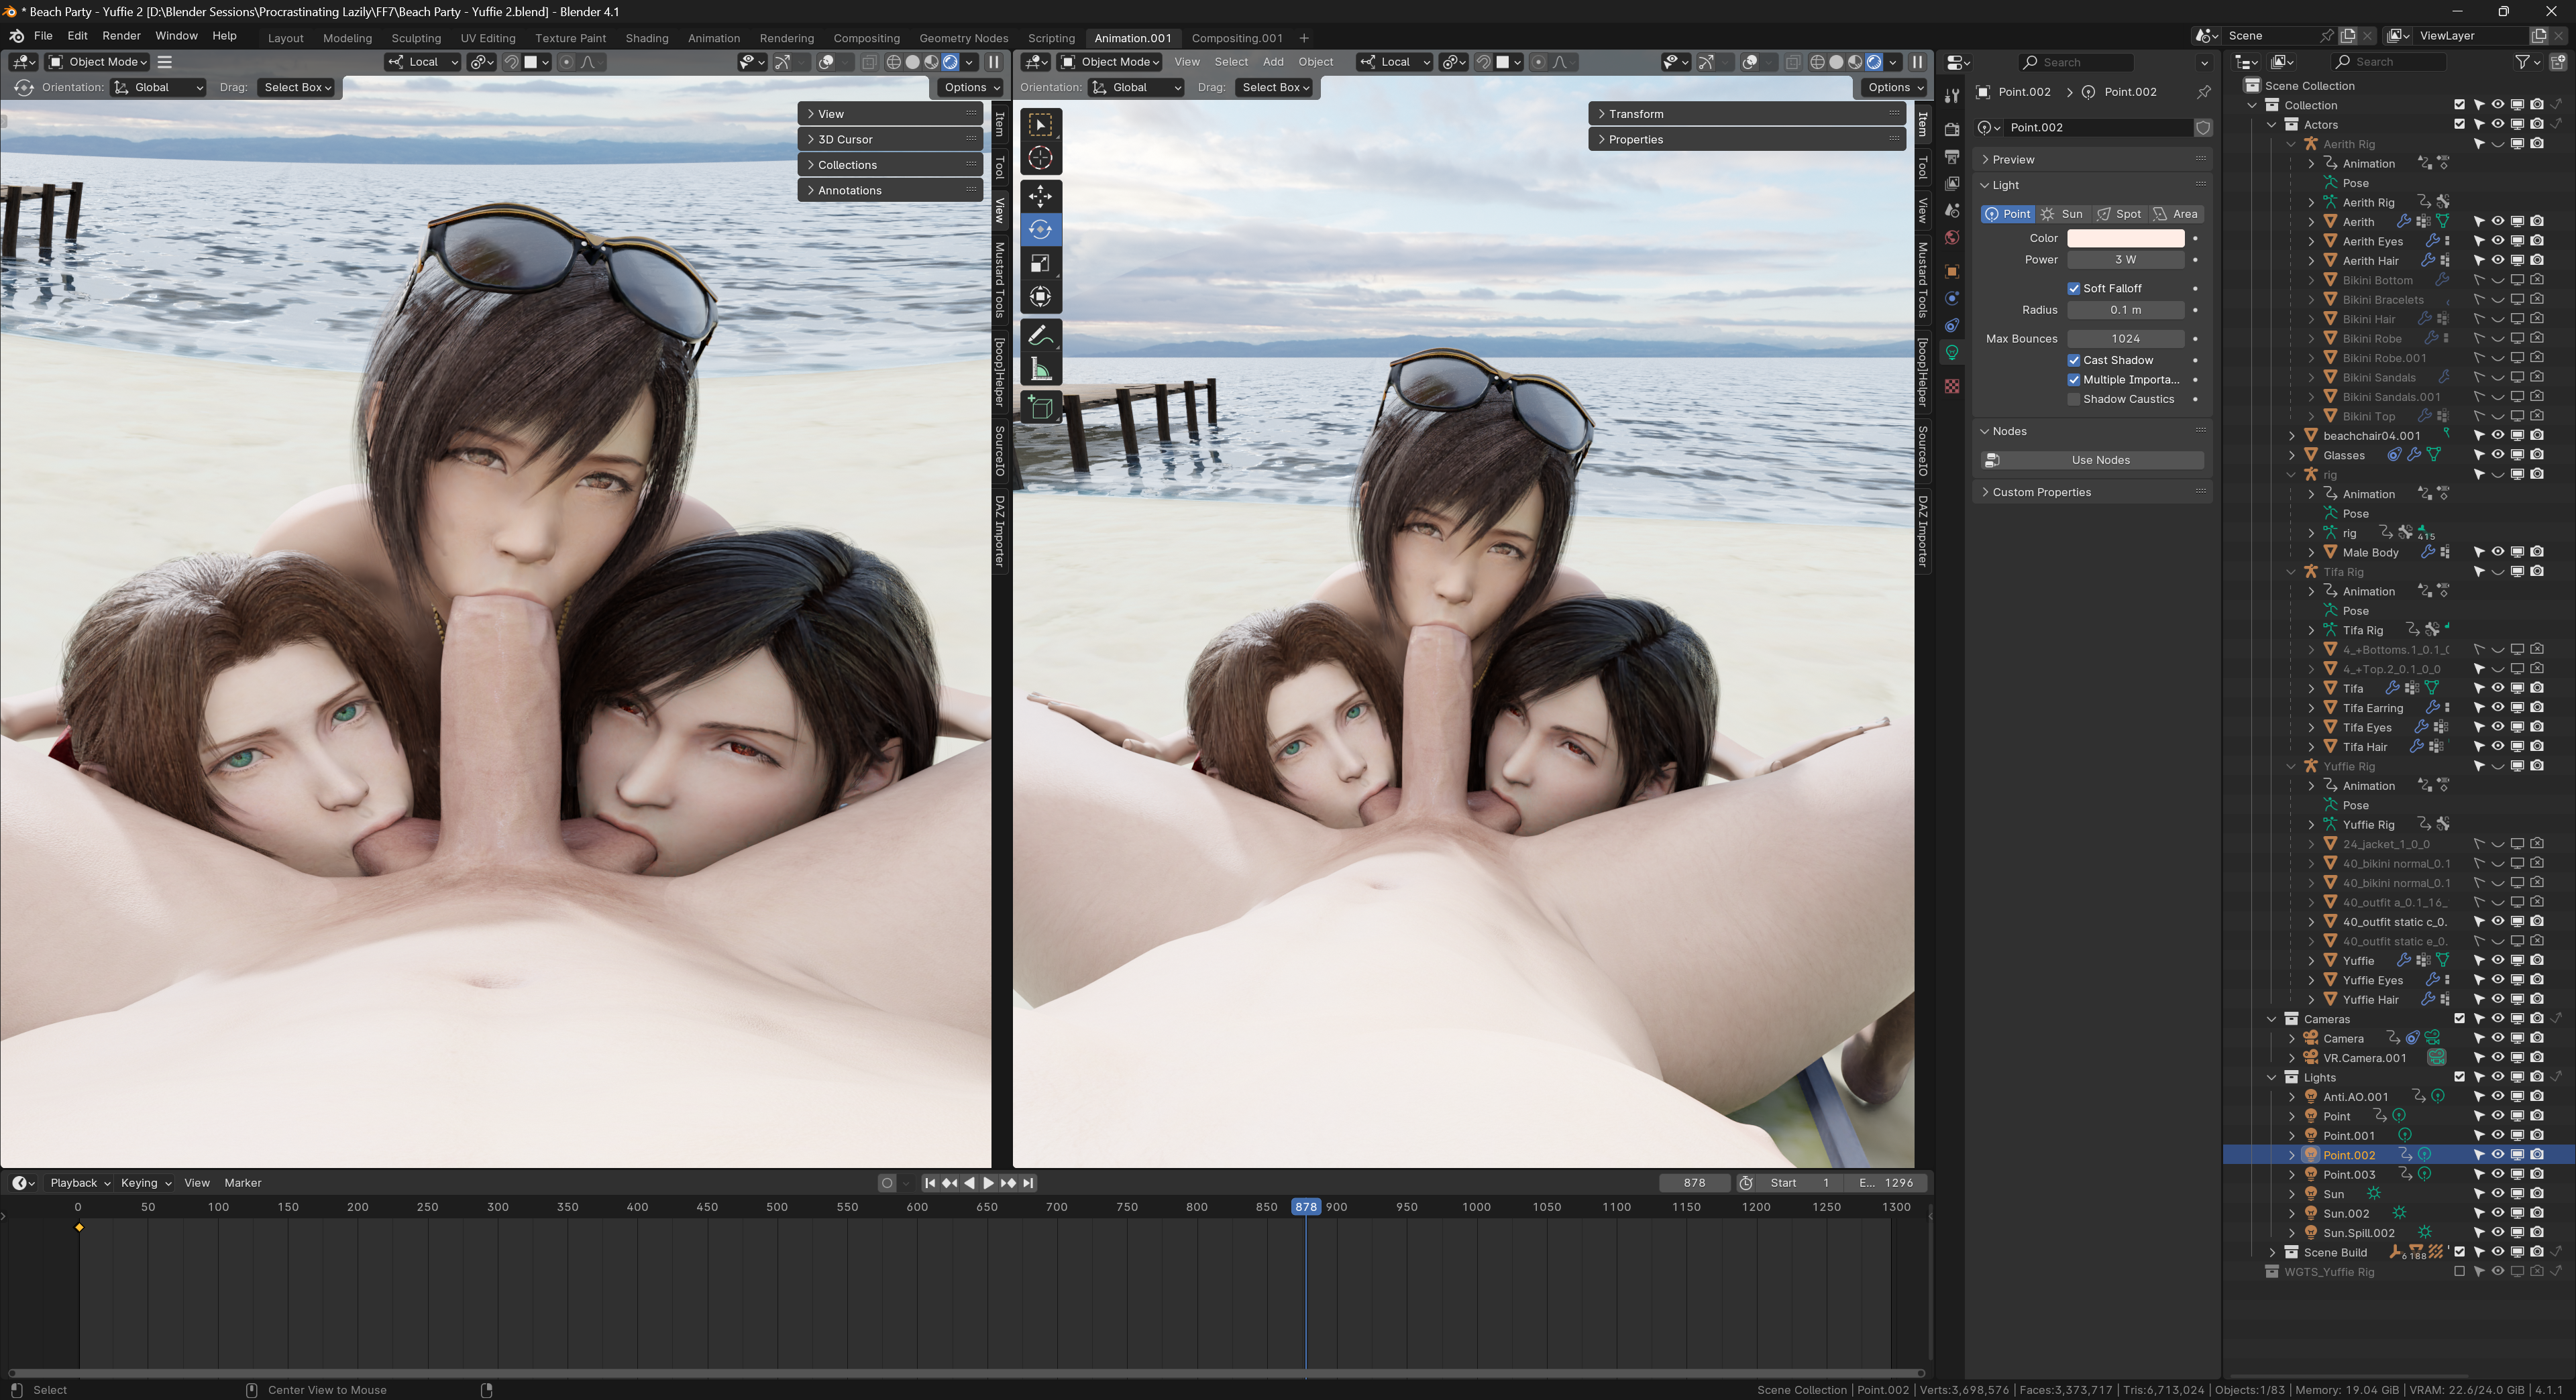
Task: Click the current frame field showing 878
Action: coord(1694,1183)
